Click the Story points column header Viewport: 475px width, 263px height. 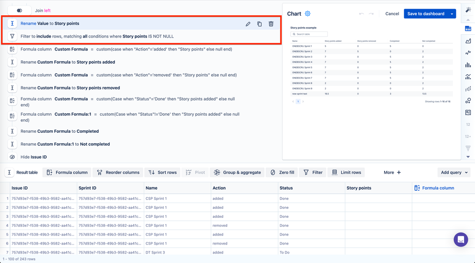pos(378,188)
